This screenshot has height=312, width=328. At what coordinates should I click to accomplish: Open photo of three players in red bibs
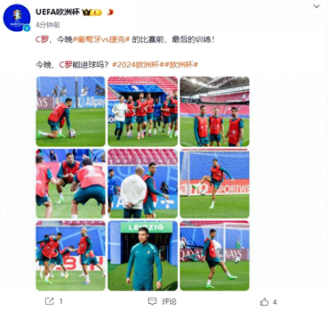click(215, 111)
